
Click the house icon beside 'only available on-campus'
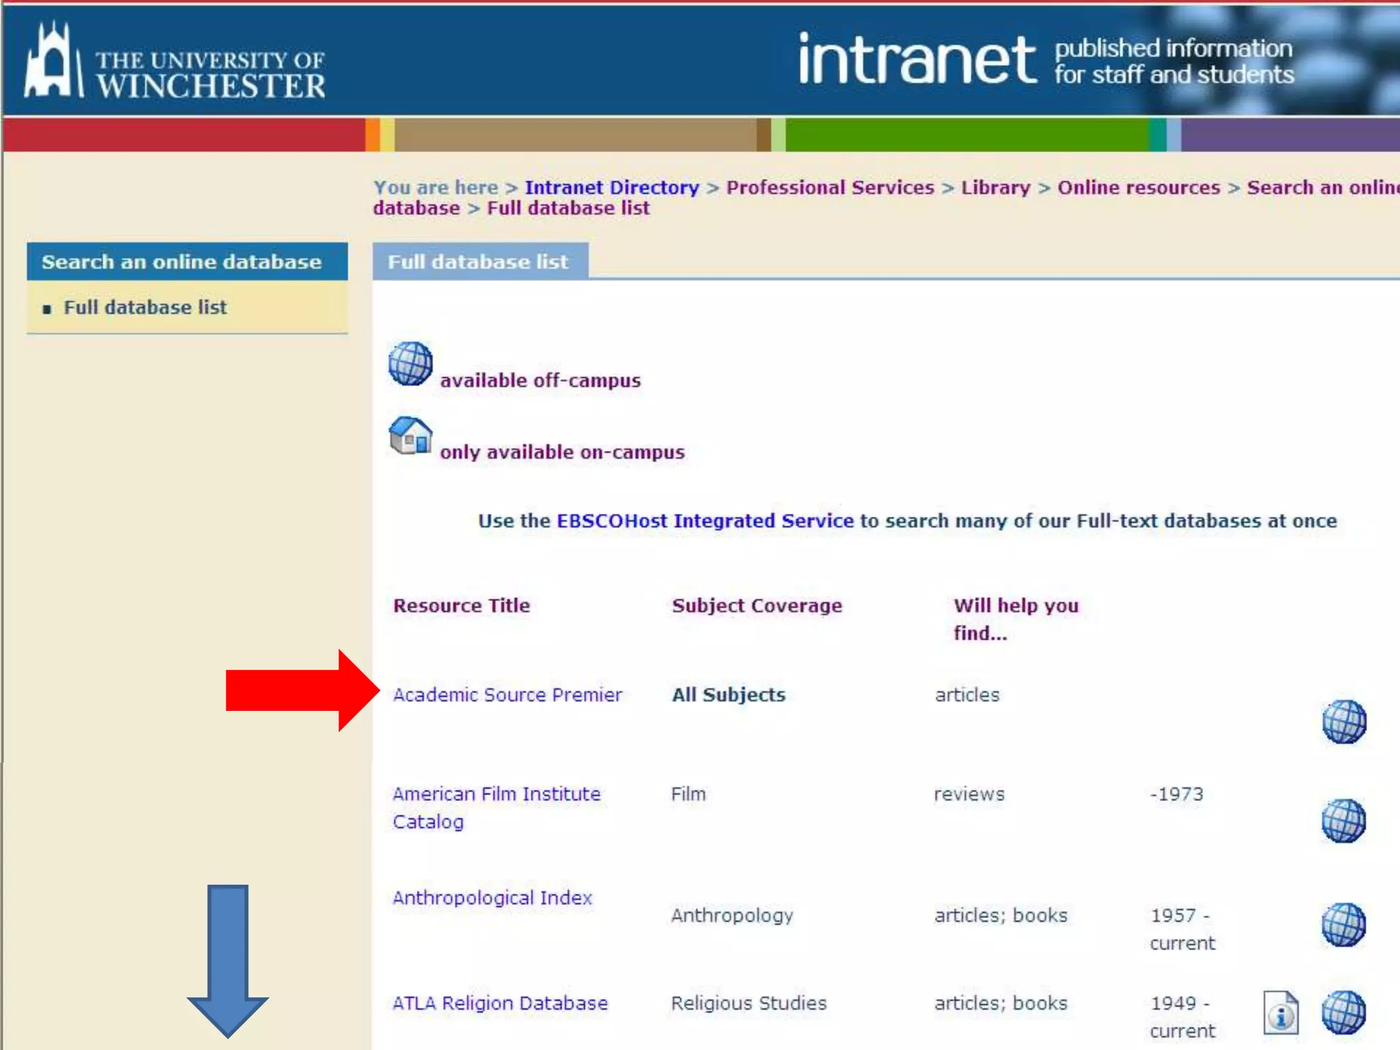(x=410, y=435)
